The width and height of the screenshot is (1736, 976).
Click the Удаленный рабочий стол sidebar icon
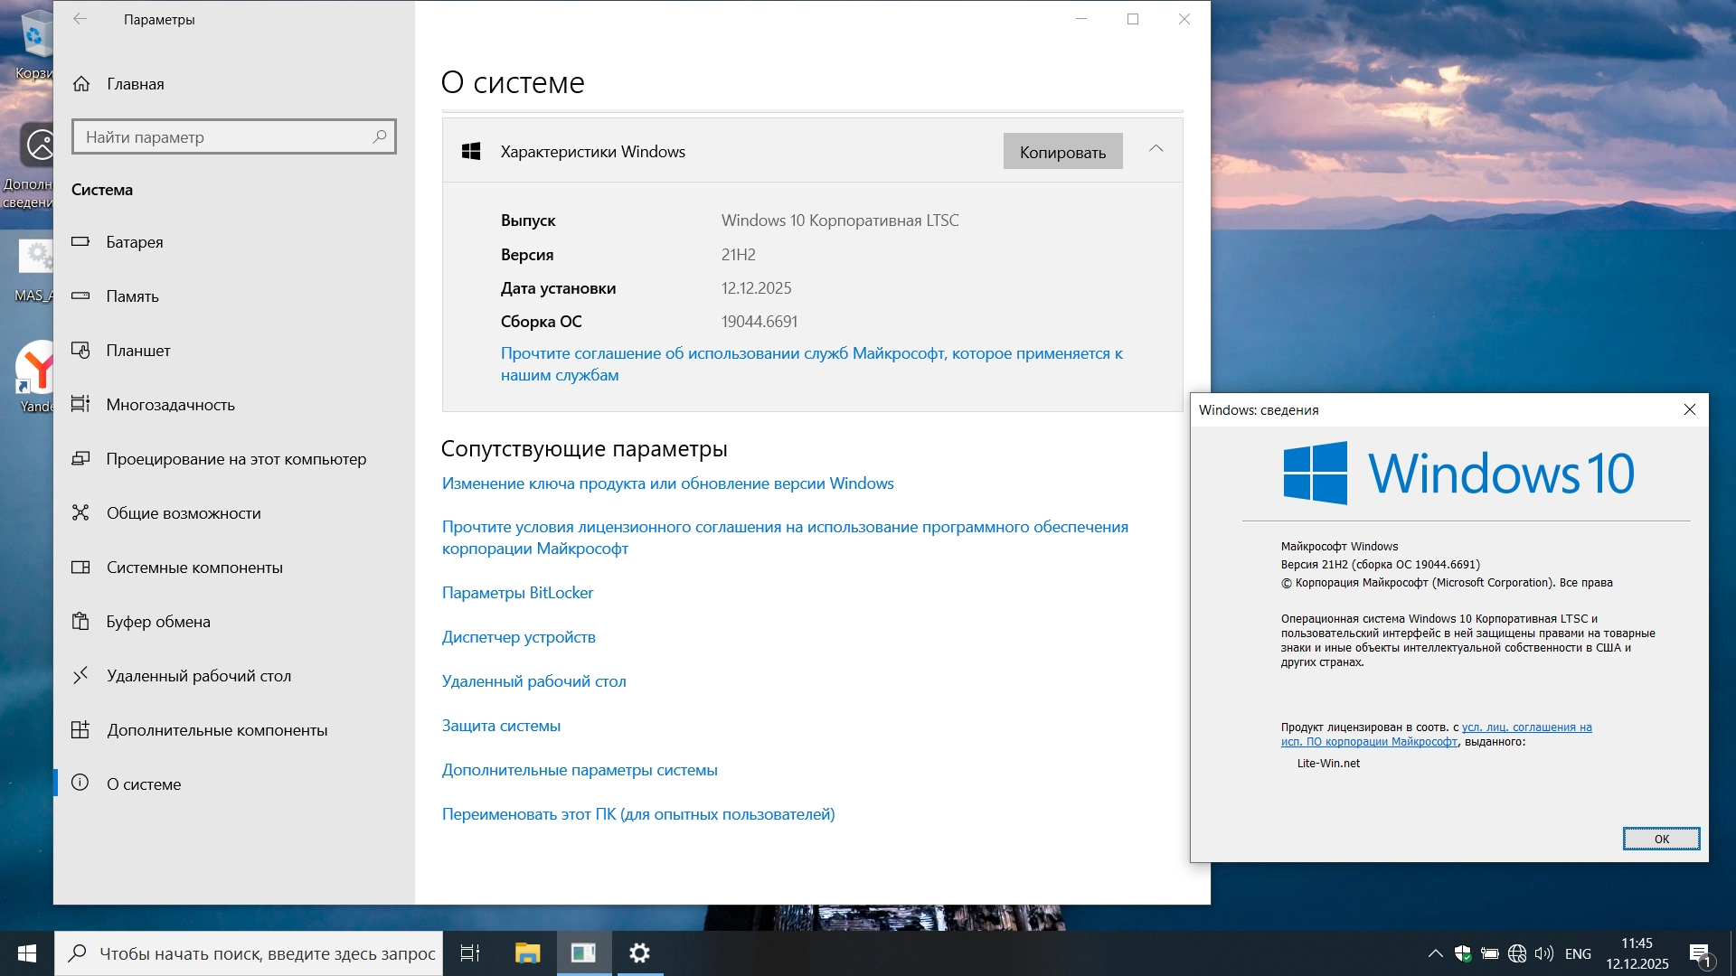pos(80,675)
